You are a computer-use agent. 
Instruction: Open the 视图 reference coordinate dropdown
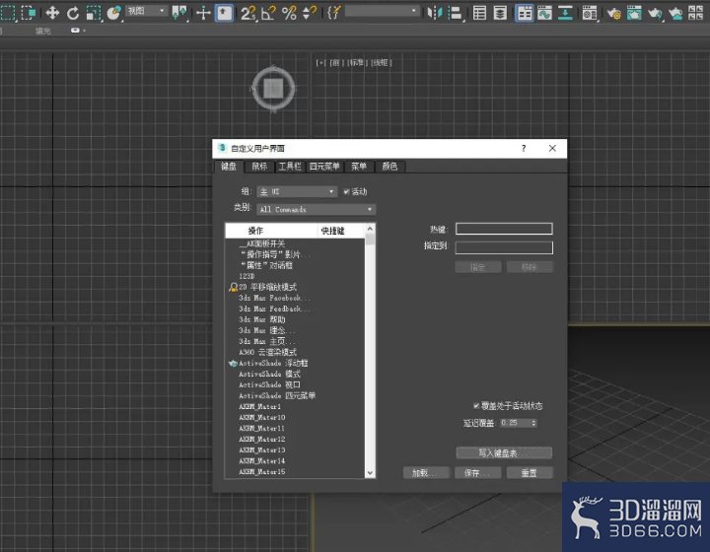tap(146, 11)
